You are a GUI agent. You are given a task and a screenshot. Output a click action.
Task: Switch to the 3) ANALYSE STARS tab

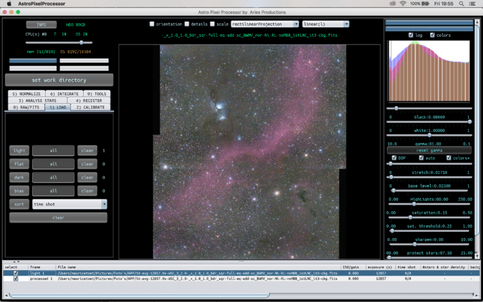pyautogui.click(x=37, y=100)
